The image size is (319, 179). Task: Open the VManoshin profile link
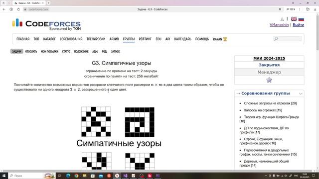[x=279, y=25]
